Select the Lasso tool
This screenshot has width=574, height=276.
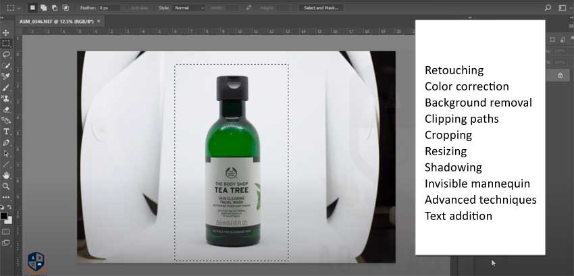(x=6, y=55)
